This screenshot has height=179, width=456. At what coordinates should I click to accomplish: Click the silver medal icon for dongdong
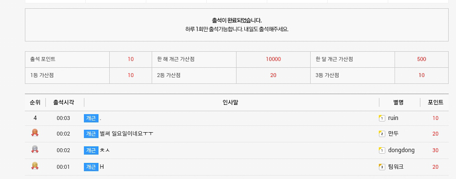pyautogui.click(x=35, y=150)
